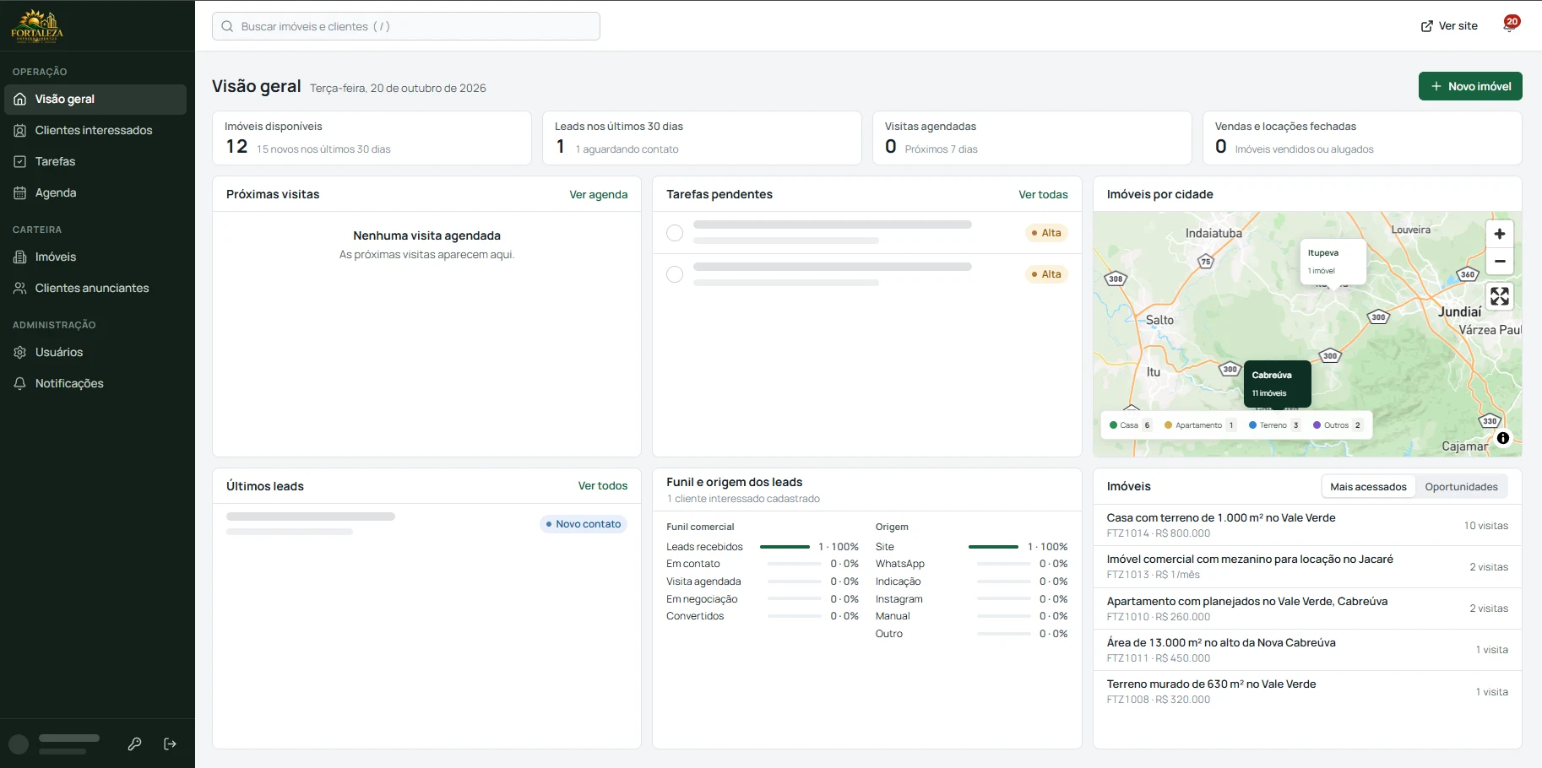Switch to Oportunidades tab
The image size is (1542, 768).
1461,487
